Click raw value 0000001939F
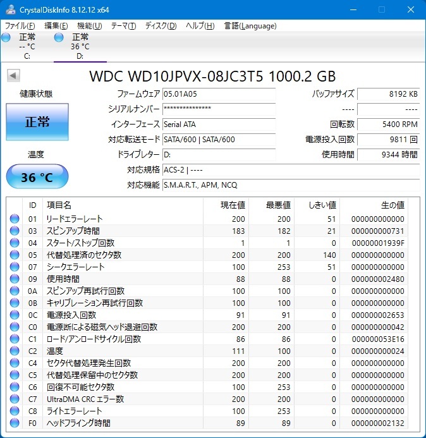The width and height of the screenshot is (426, 438). click(378, 243)
